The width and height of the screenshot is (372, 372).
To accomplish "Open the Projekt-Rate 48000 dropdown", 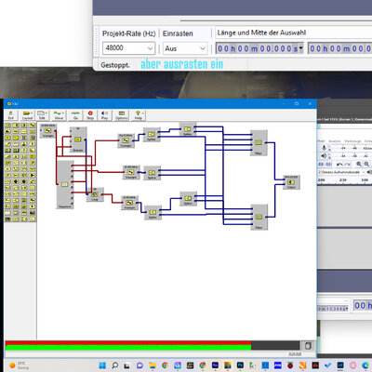I will (x=128, y=48).
